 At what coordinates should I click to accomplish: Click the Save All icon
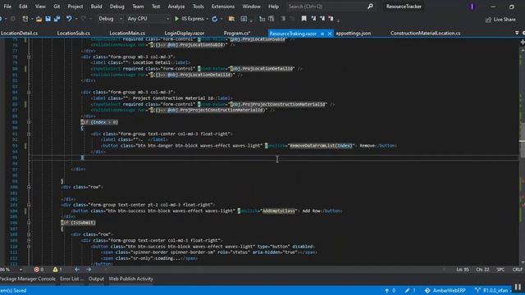point(57,19)
